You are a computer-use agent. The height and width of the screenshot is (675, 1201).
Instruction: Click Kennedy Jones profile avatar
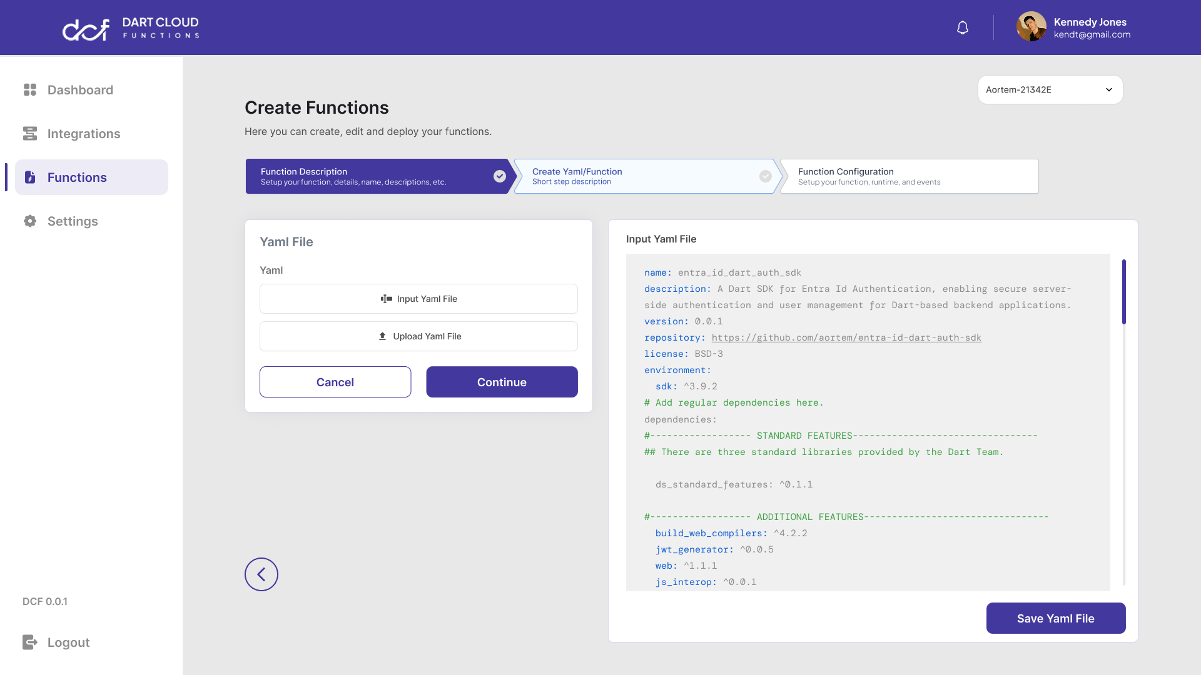[x=1031, y=27]
